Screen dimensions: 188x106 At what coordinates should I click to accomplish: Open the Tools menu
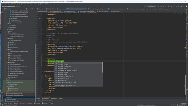[35, 4]
